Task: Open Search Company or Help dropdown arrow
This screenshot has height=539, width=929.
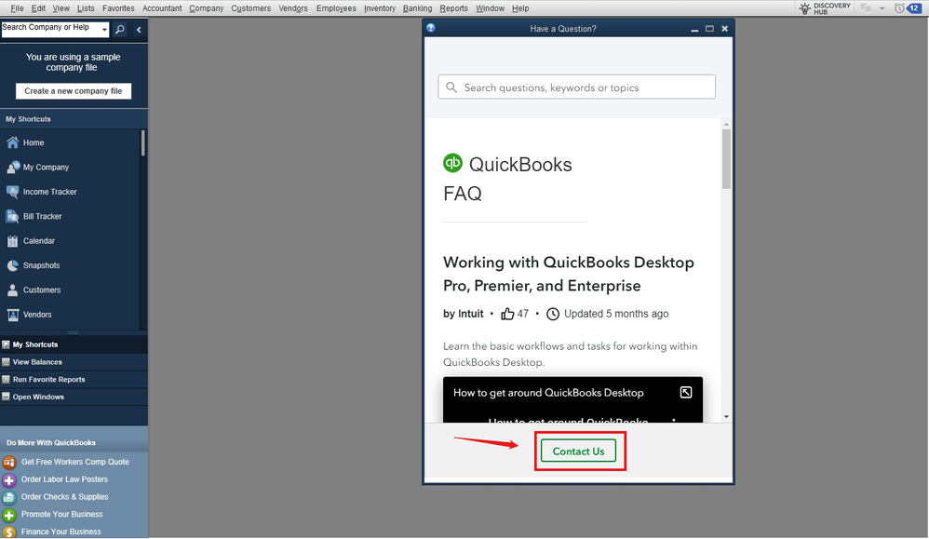Action: click(x=104, y=29)
